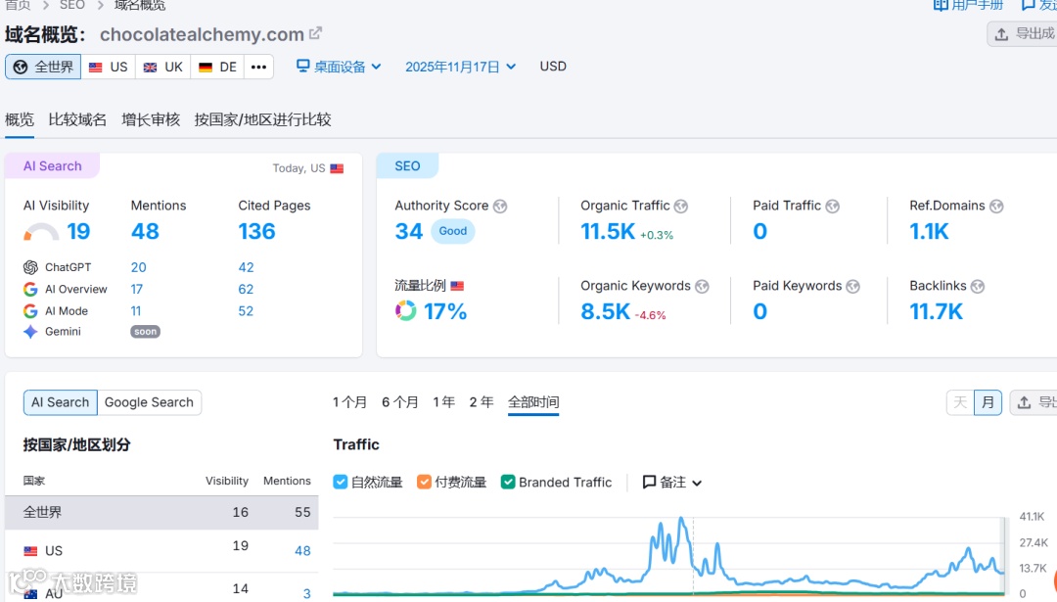Screen dimensions: 1057x602
Task: Select the 2年 time range
Action: 482,402
